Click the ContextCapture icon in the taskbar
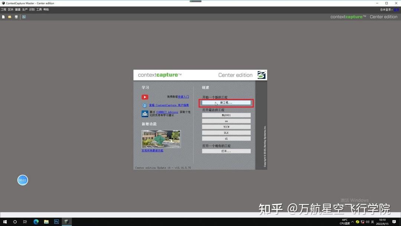This screenshot has height=226, width=401. 66,222
